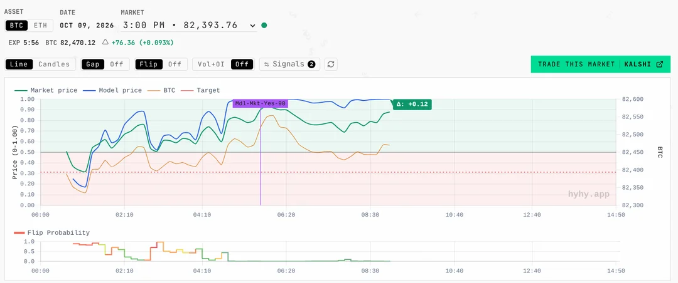Click the green Market price legend line
Image resolution: width=678 pixels, height=283 pixels.
tap(21, 91)
